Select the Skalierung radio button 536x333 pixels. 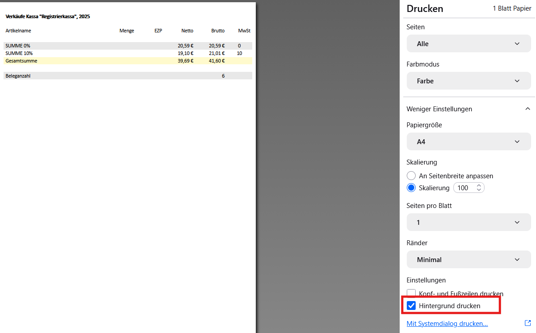[411, 188]
